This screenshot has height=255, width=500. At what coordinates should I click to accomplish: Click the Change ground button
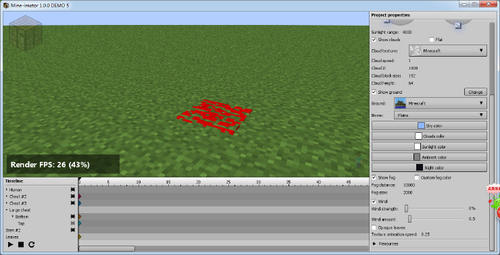tap(476, 92)
